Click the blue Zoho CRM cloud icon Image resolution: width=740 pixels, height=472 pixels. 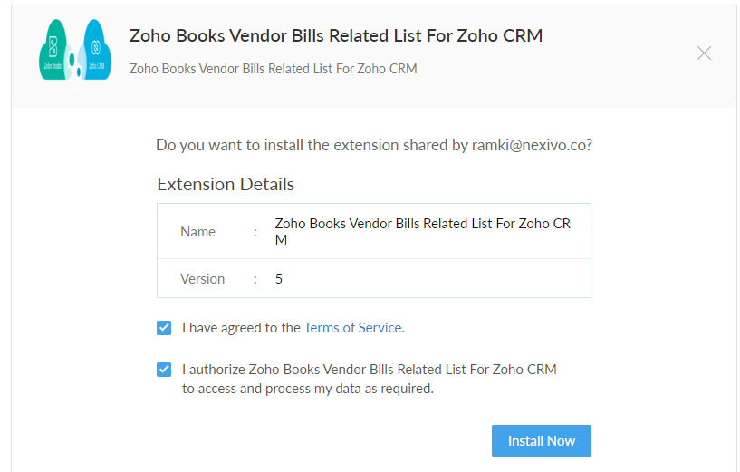97,50
